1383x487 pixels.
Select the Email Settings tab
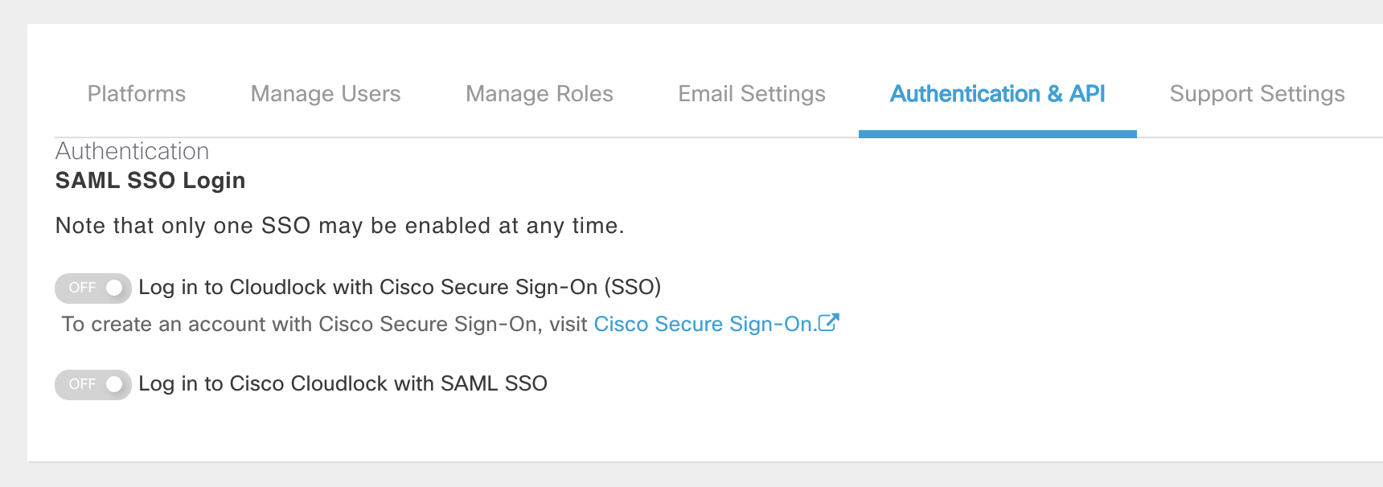click(752, 94)
